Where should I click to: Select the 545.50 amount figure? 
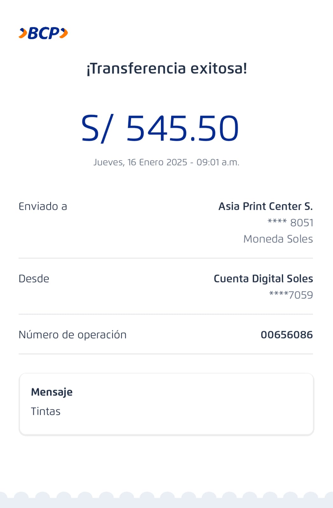point(182,128)
